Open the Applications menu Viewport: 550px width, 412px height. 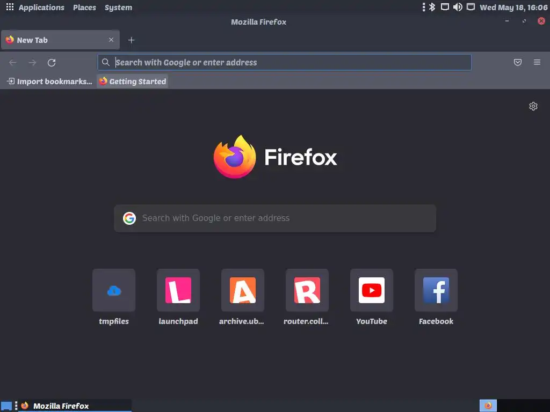41,8
